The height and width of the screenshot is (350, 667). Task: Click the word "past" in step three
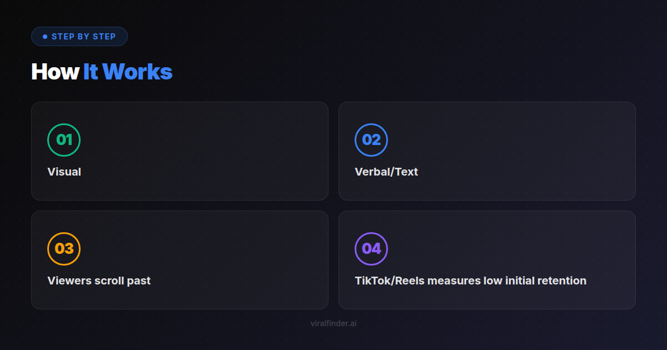(x=139, y=281)
